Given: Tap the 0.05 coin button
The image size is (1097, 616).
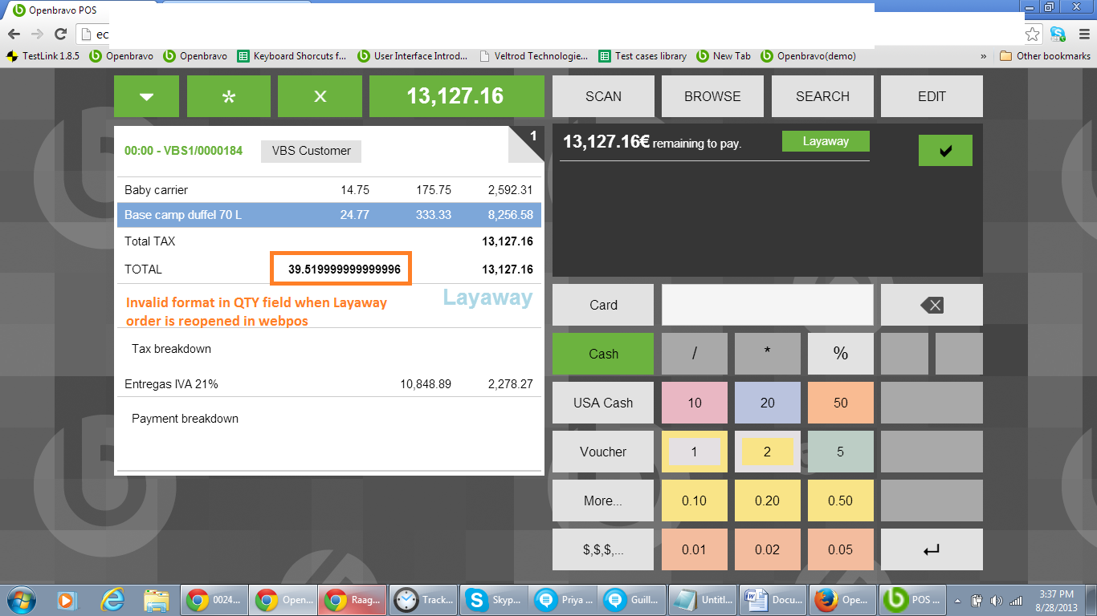Looking at the screenshot, I should tap(841, 549).
